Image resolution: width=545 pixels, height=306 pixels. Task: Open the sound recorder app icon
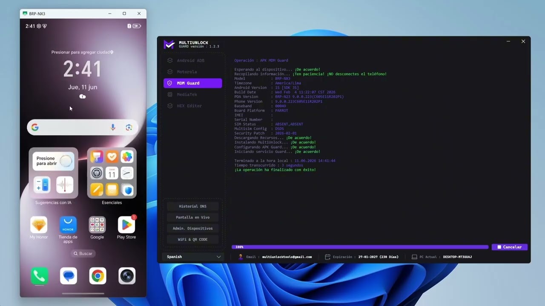(65, 185)
